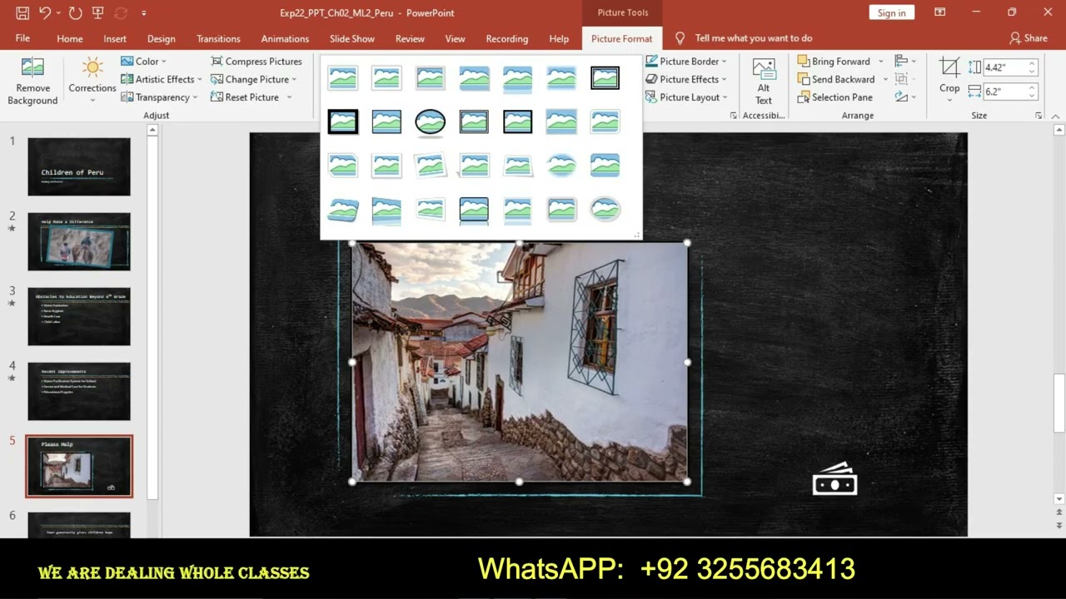Select slide 4 thumbnail Recent Improvements

coord(79,391)
